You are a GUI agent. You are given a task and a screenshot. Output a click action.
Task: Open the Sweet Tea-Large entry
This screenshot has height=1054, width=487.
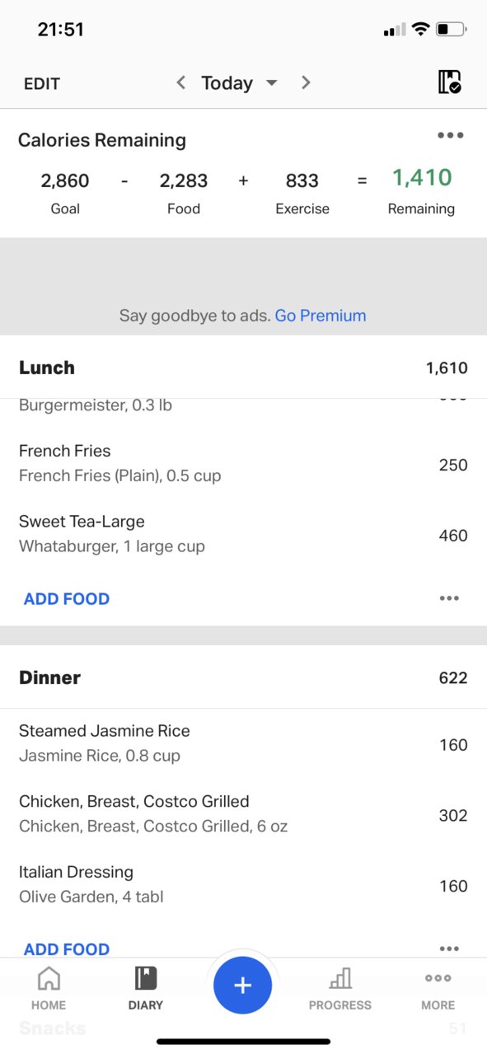[243, 534]
